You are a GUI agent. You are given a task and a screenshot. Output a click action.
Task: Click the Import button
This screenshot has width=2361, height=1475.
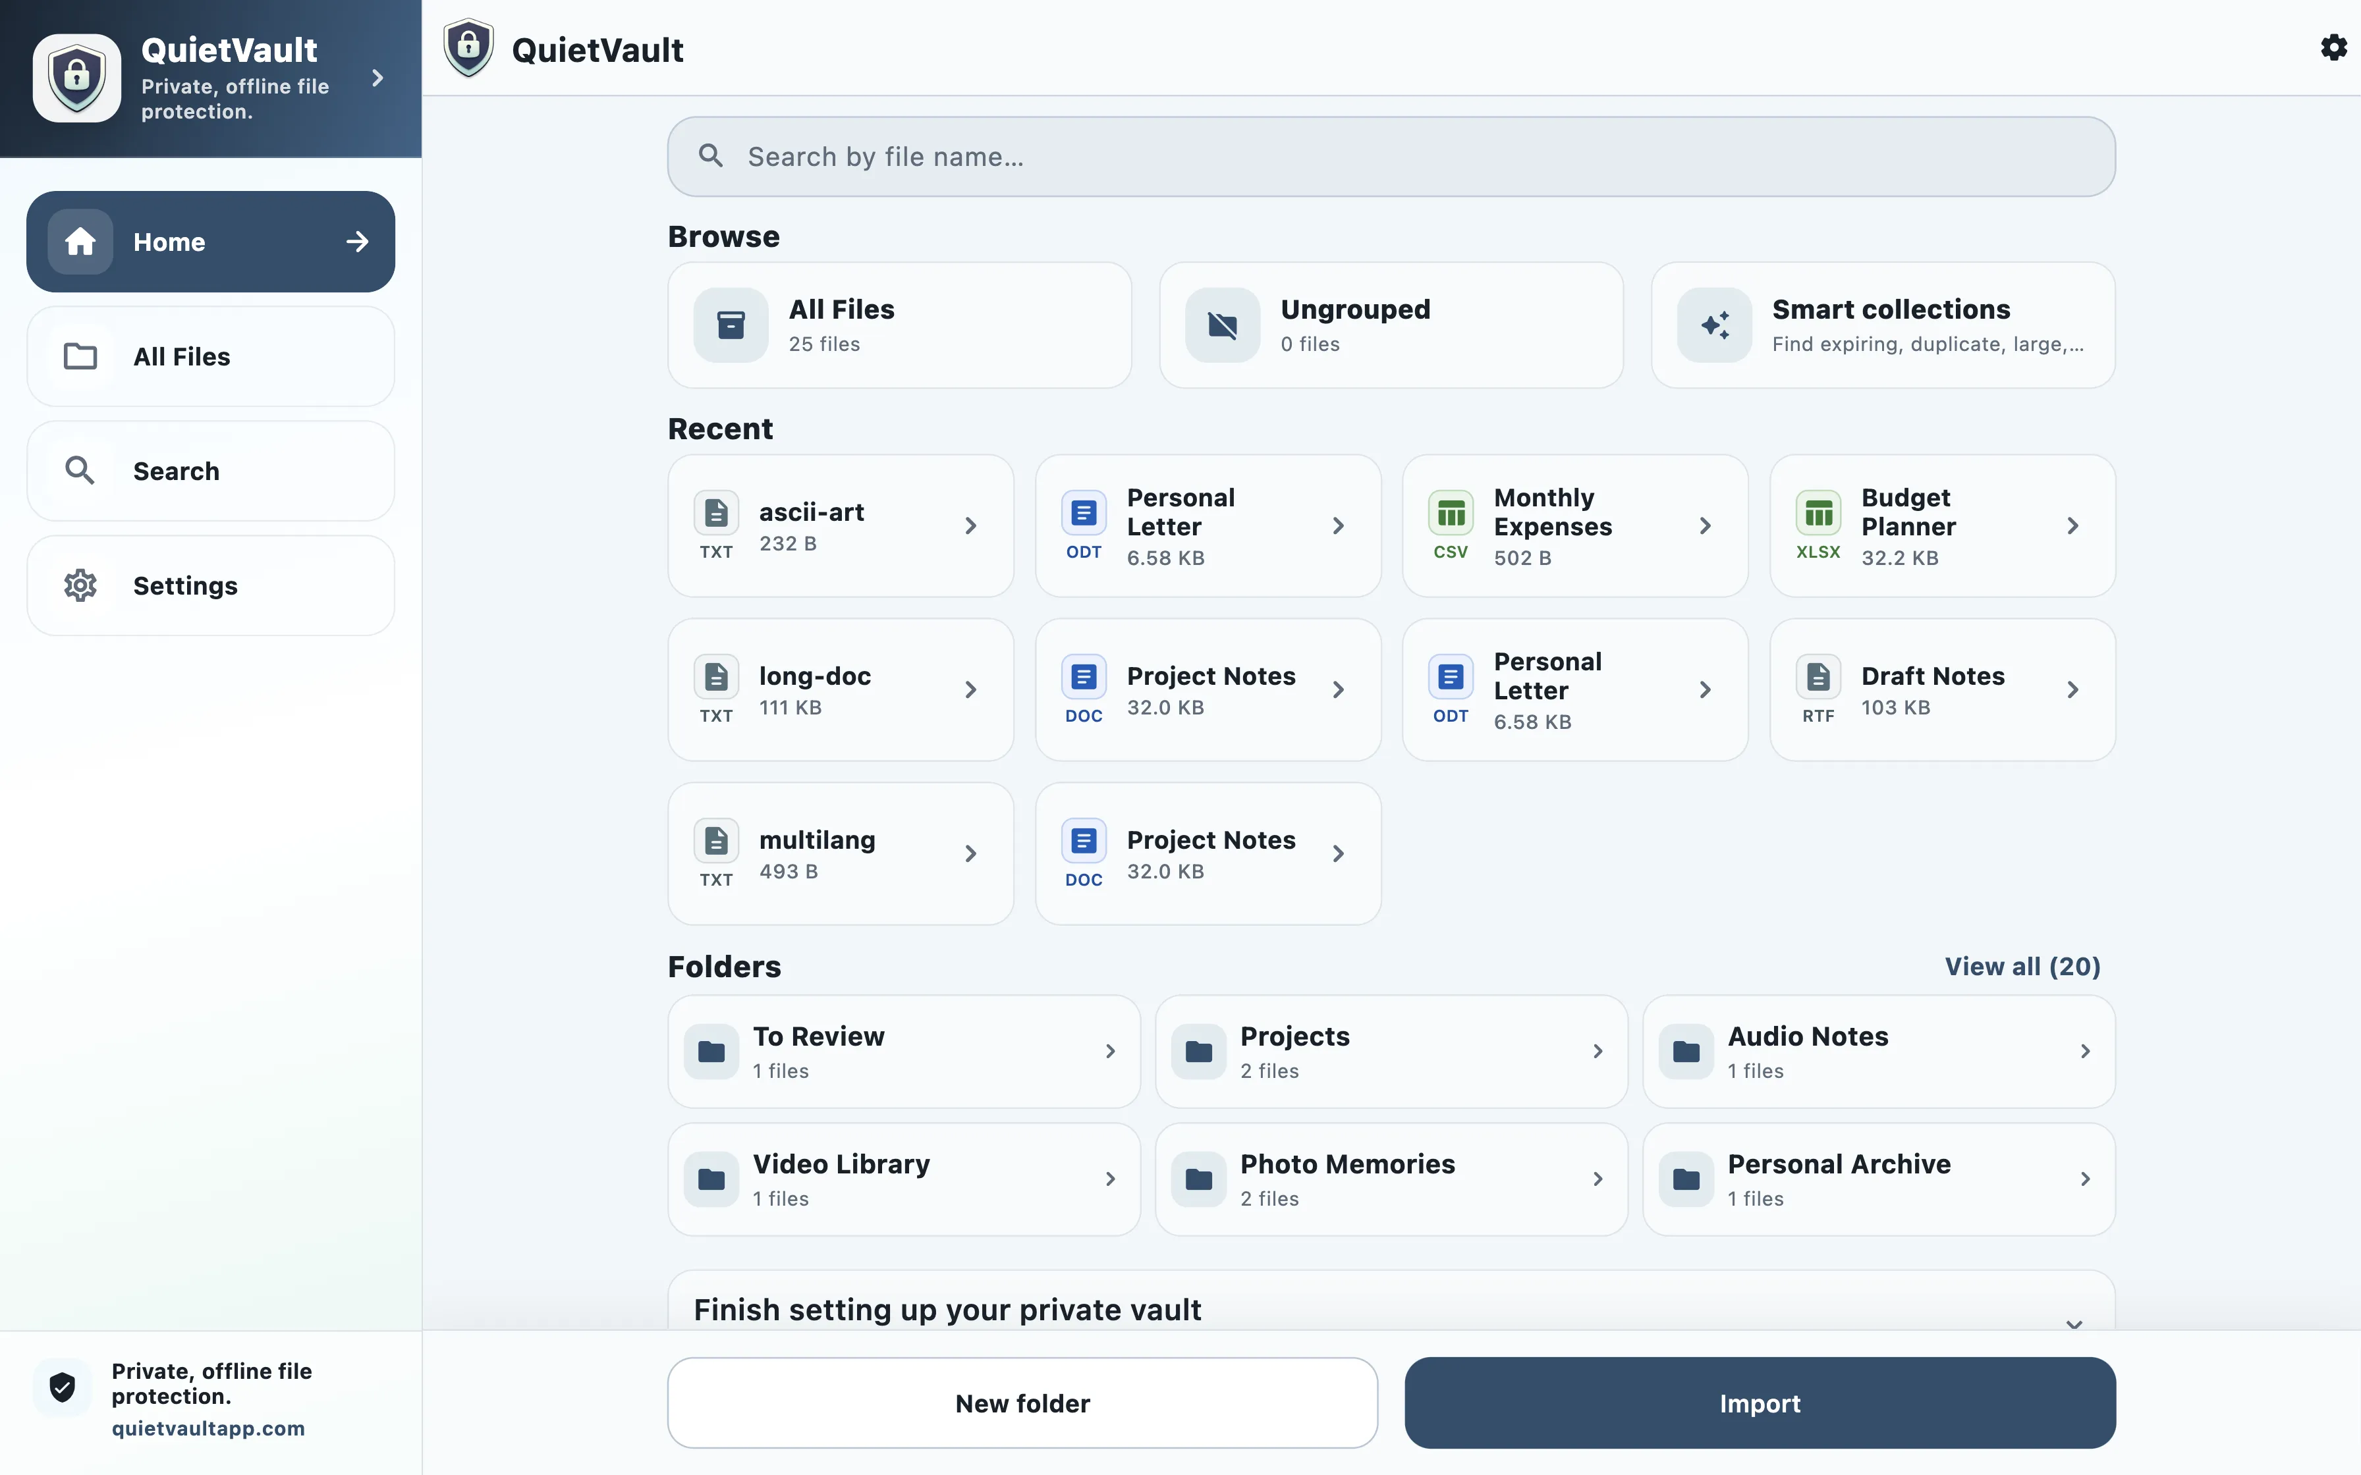click(1760, 1403)
